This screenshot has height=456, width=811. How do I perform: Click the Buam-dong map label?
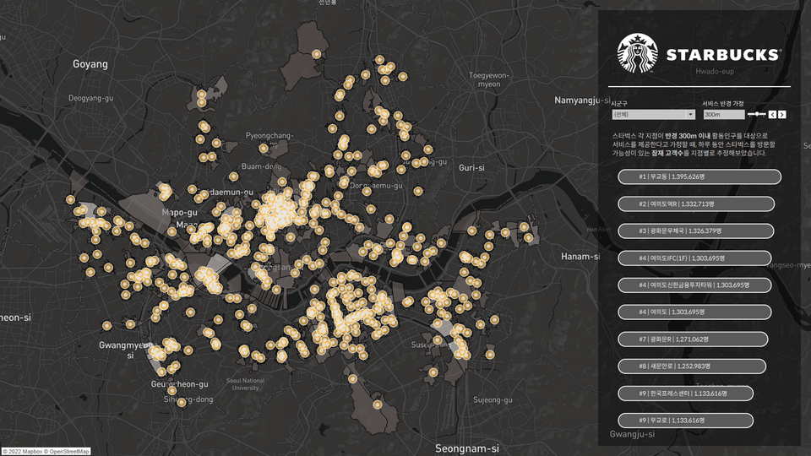click(x=262, y=166)
